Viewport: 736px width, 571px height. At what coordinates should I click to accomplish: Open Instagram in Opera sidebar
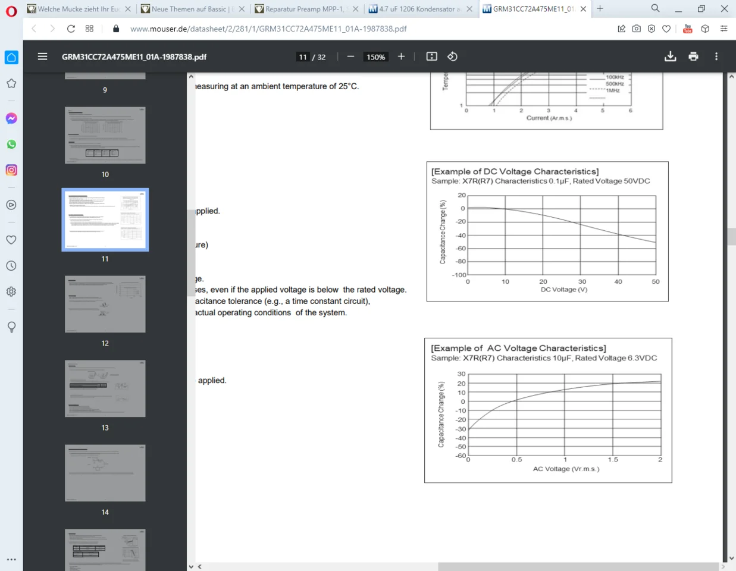(11, 170)
